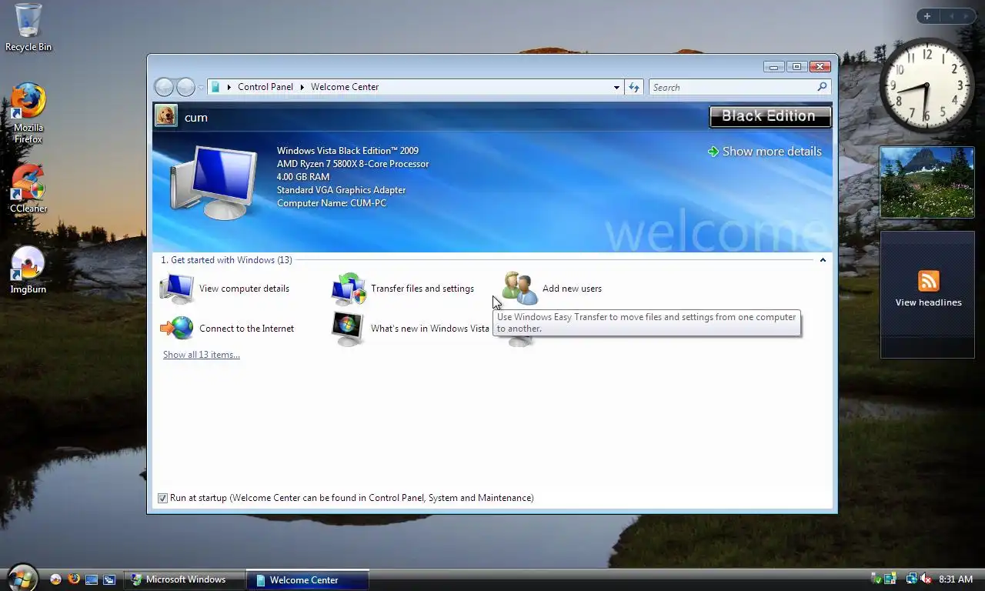The image size is (985, 591).
Task: Click the View computer details label
Action: click(244, 289)
